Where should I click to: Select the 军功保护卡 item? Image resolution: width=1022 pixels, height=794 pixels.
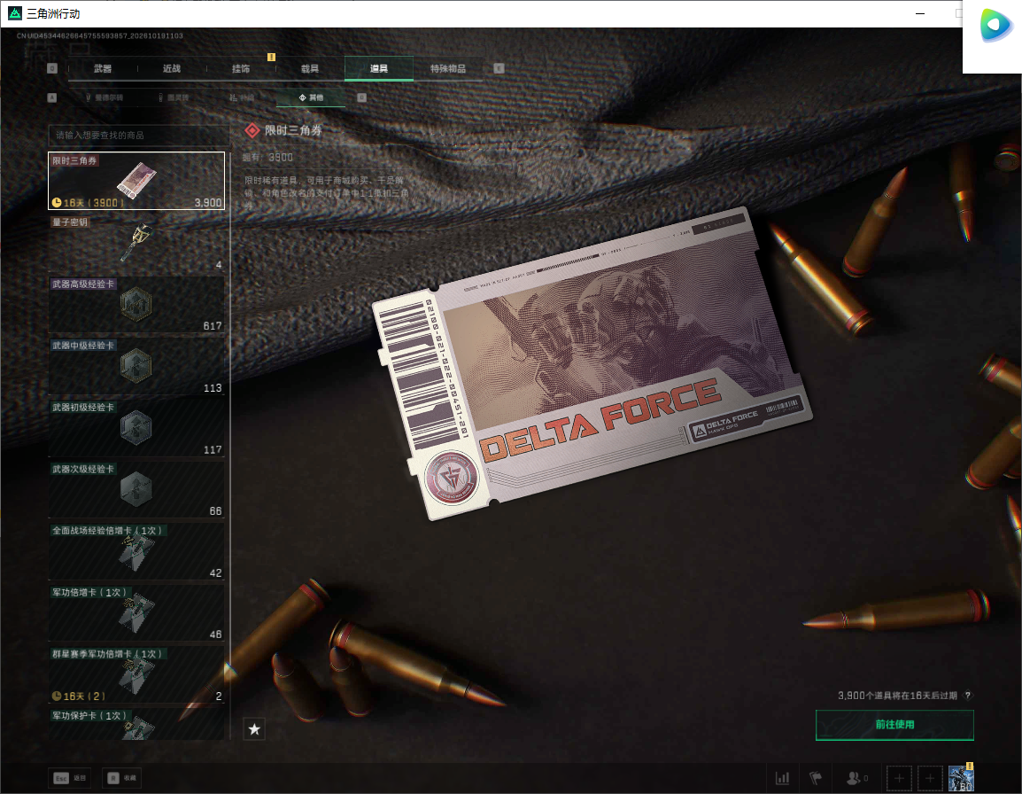pyautogui.click(x=136, y=724)
